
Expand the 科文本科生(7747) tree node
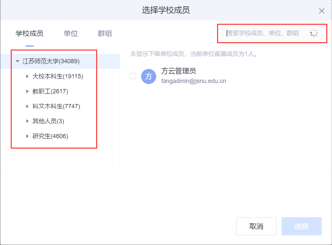[27, 106]
